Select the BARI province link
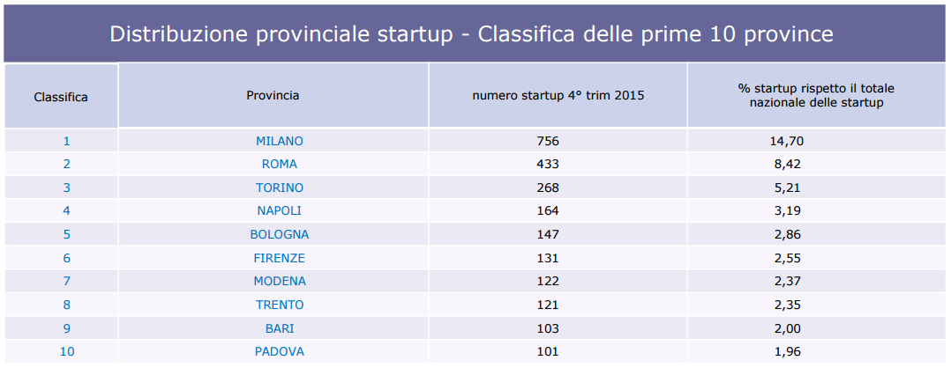The height and width of the screenshot is (368, 951). point(279,328)
